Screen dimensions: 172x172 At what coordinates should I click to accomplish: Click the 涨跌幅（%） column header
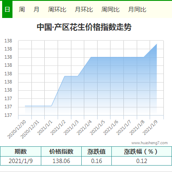pos(141,151)
